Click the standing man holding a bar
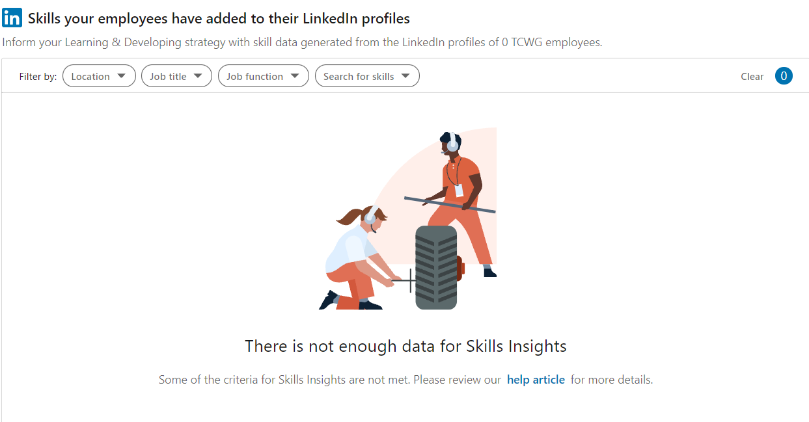The image size is (809, 422). click(x=462, y=195)
